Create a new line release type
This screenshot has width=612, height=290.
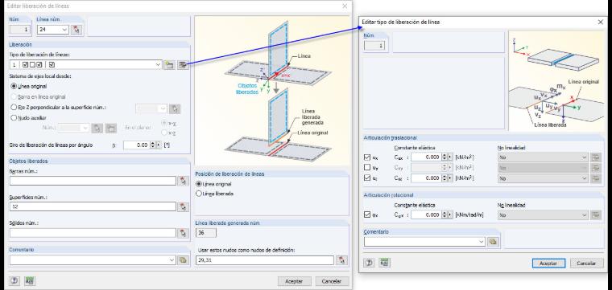coord(169,64)
